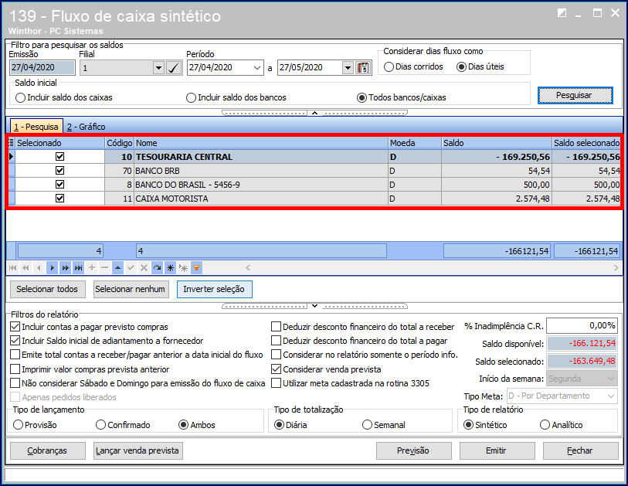Click the save bookmark asterisk icon
Image resolution: width=628 pixels, height=486 pixels.
[x=170, y=267]
